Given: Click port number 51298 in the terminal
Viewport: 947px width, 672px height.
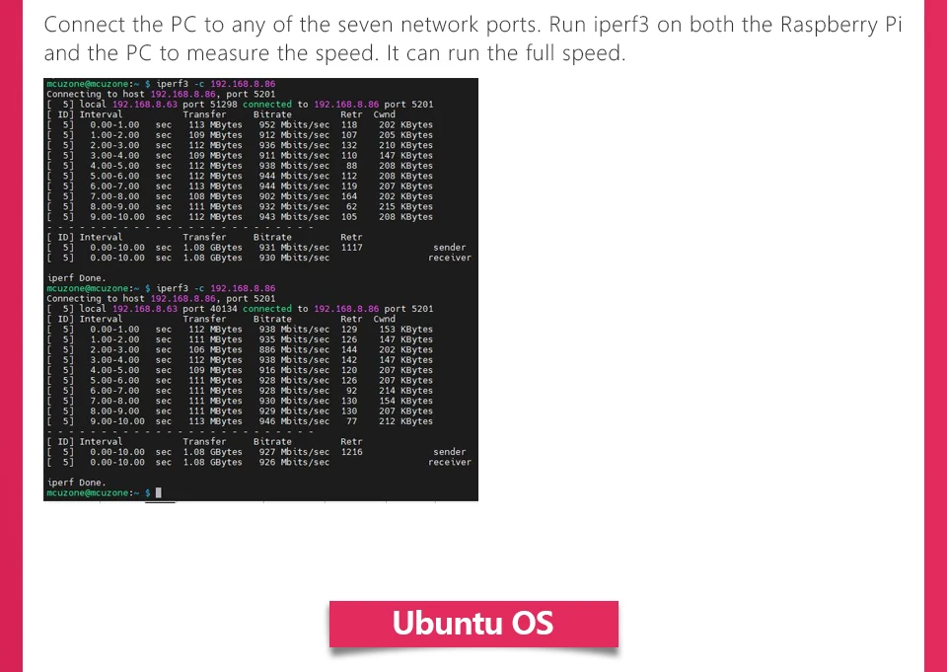Looking at the screenshot, I should click(217, 104).
